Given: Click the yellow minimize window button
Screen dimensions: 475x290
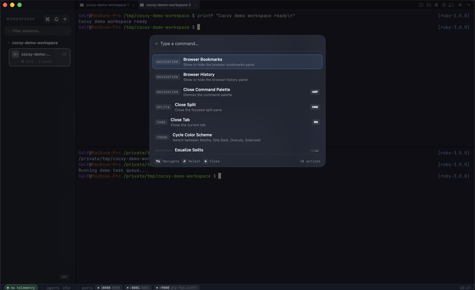Looking at the screenshot, I should click(12, 5).
